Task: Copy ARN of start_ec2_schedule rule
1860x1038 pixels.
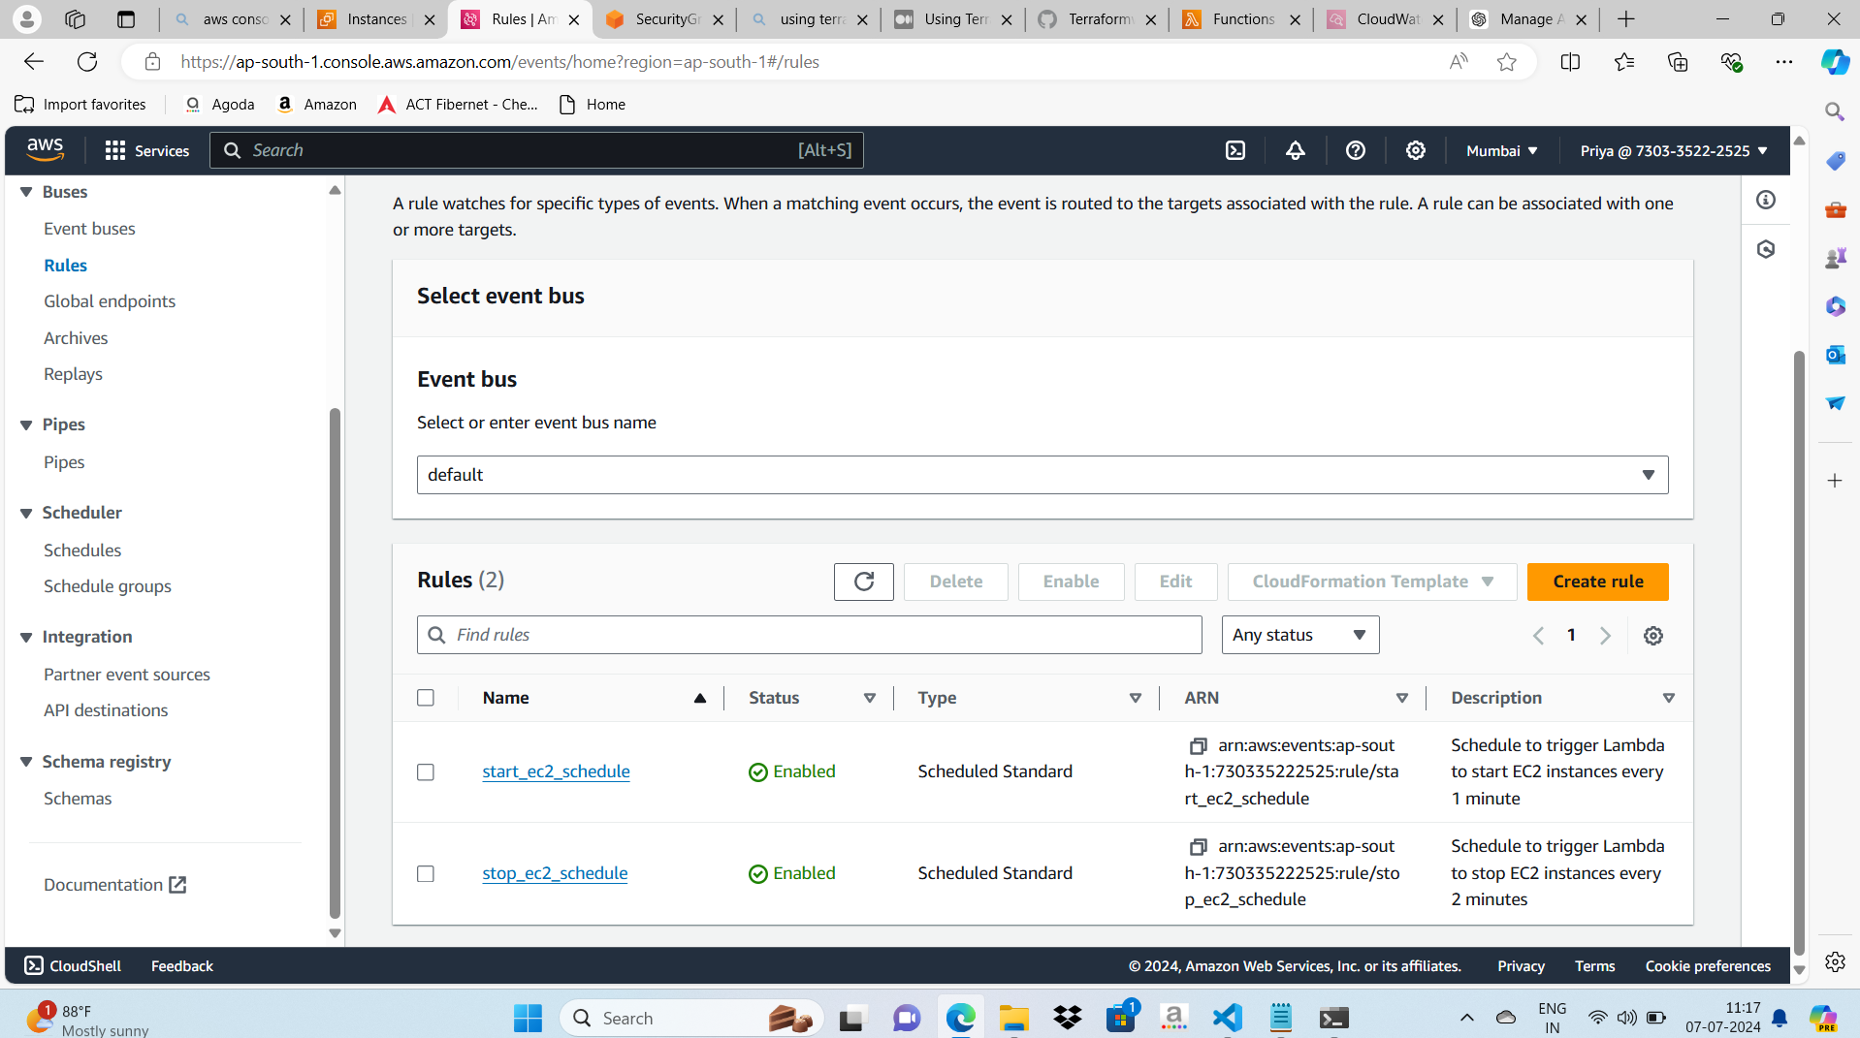Action: pyautogui.click(x=1198, y=745)
